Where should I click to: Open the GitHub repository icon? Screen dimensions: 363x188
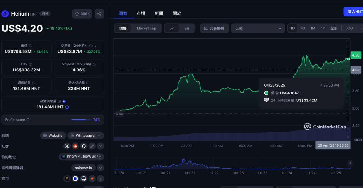point(84,146)
